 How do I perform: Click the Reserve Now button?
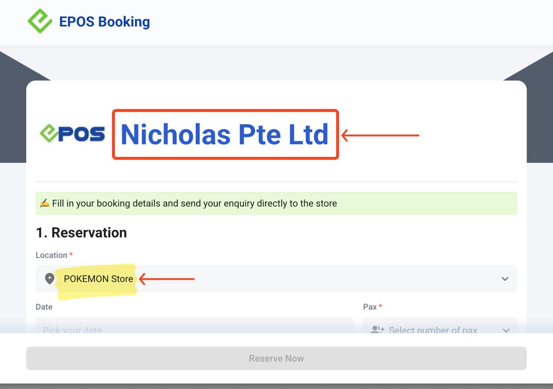click(276, 358)
